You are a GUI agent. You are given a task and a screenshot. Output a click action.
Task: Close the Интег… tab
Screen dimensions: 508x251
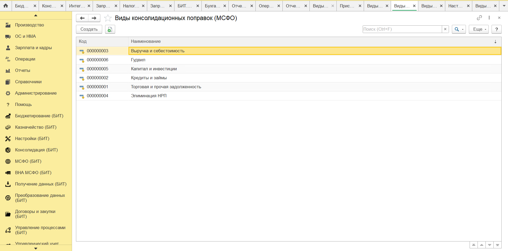[x=89, y=6]
